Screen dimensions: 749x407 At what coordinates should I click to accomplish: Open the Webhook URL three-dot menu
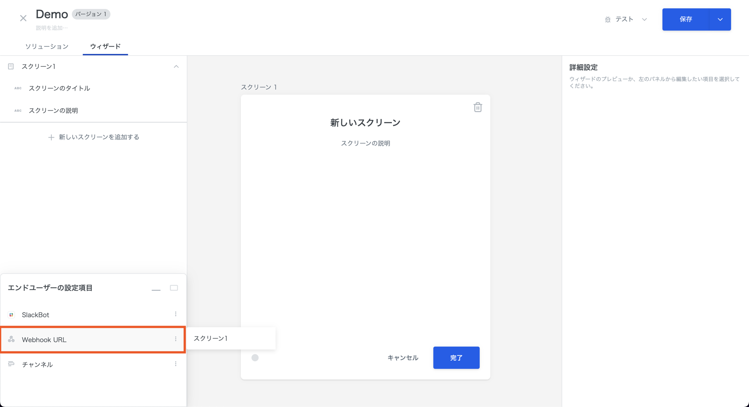pyautogui.click(x=176, y=339)
